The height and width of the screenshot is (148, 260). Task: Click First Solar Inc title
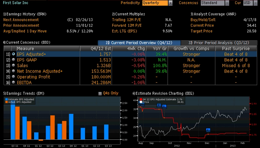click(x=15, y=3)
